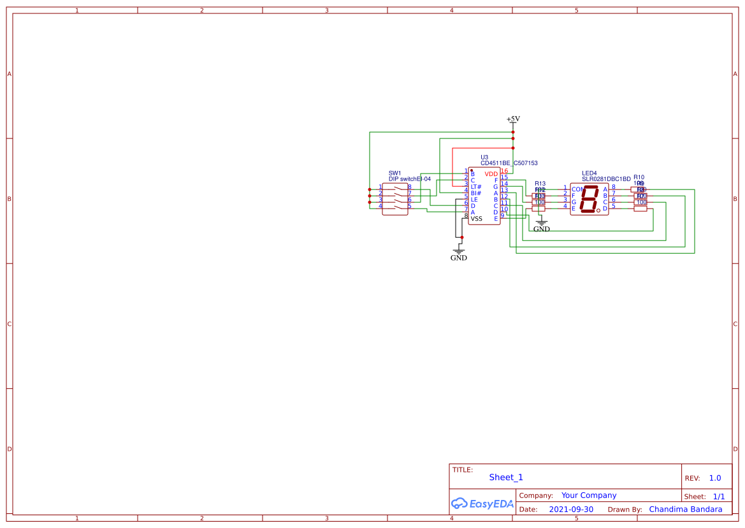Click the DIP switch SW1 symbol
Image resolution: width=745 pixels, height=528 pixels.
(x=395, y=199)
